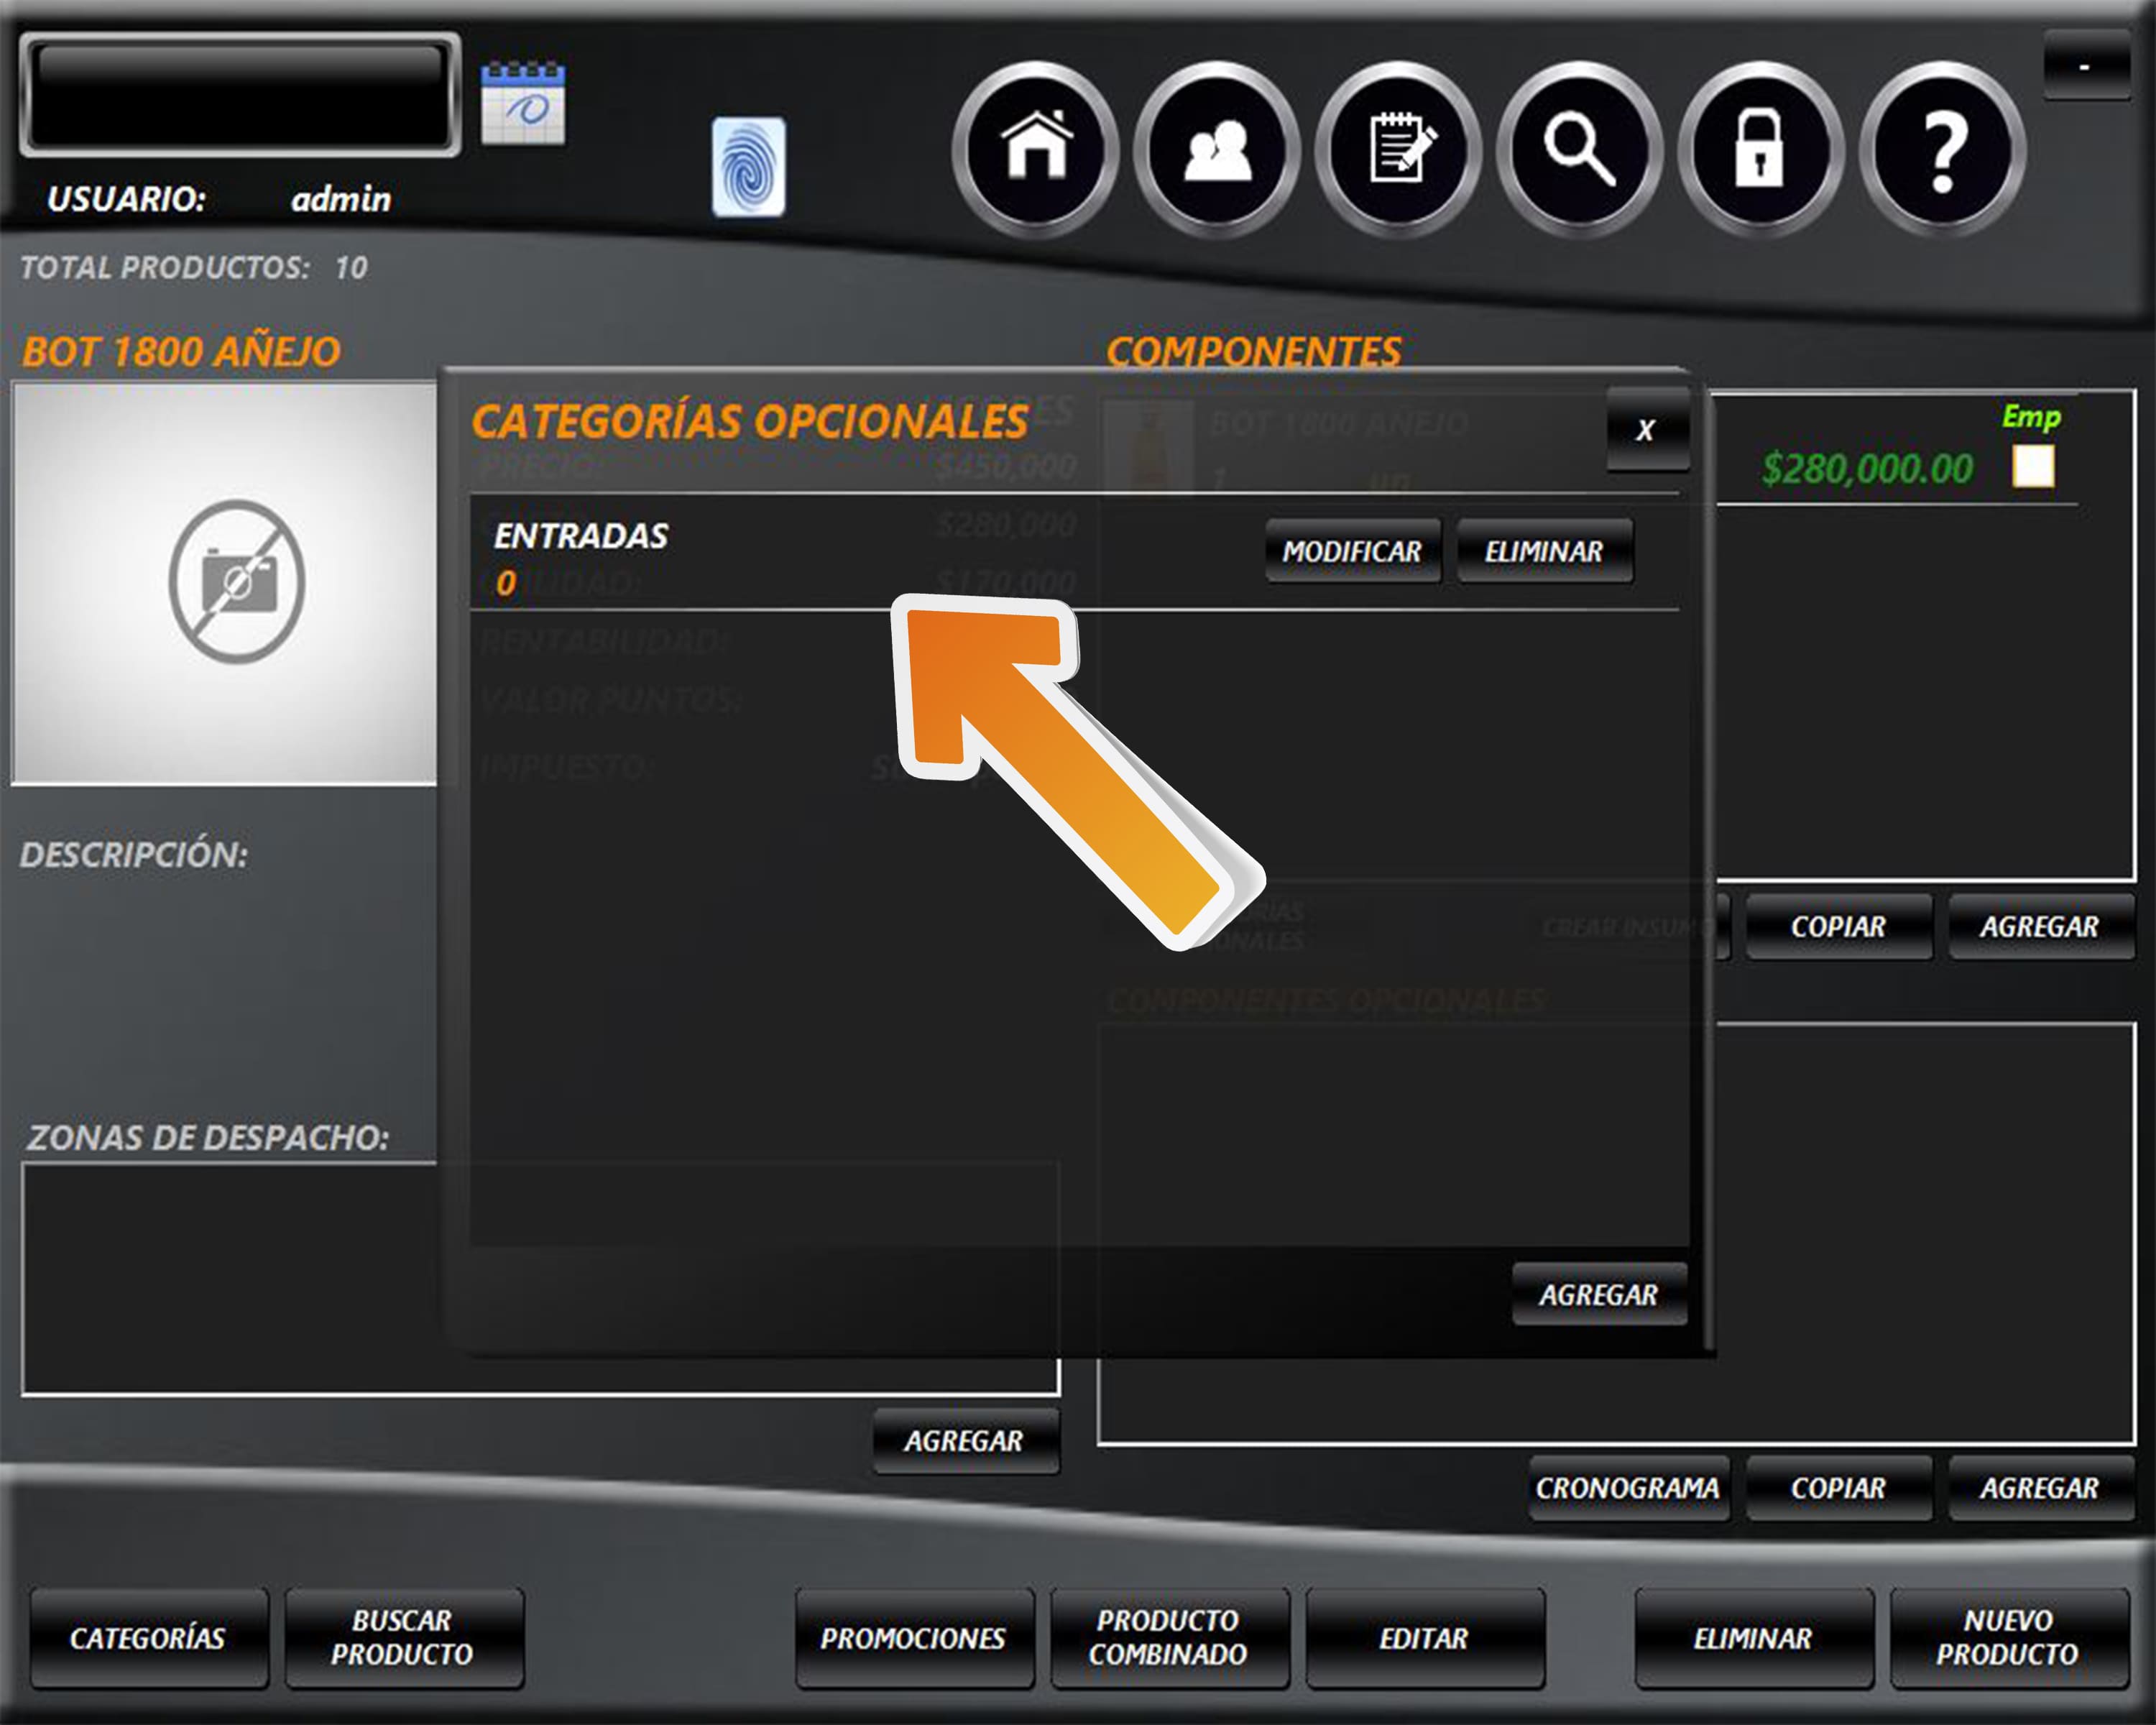2156x1725 pixels.
Task: Open the users/clients icon
Action: coord(1217,150)
